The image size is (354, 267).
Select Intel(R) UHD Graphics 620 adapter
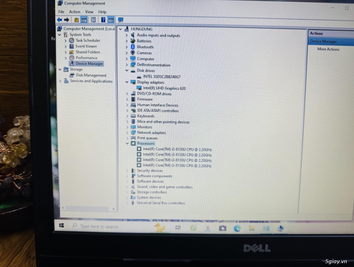[164, 88]
